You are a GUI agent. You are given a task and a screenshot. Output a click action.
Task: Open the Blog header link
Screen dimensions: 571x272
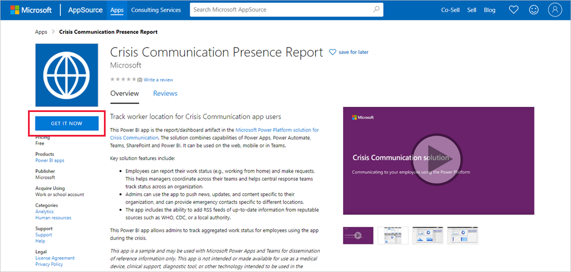coord(489,10)
